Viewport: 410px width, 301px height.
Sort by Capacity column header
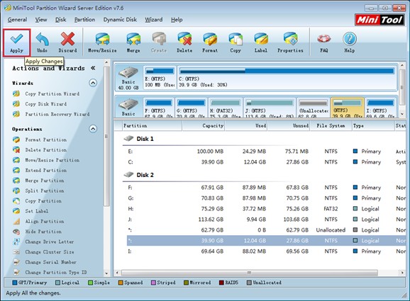(x=204, y=126)
